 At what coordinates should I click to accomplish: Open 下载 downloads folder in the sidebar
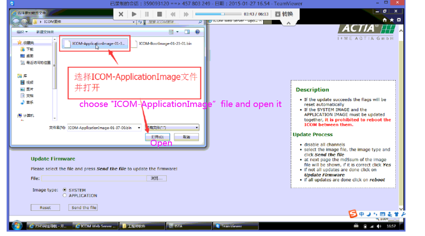(27, 49)
